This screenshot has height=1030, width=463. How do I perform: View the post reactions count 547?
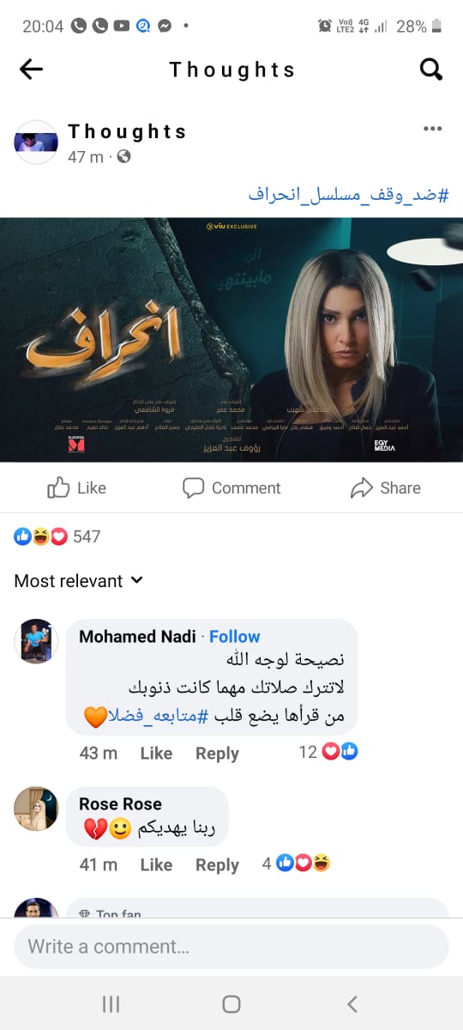(57, 536)
